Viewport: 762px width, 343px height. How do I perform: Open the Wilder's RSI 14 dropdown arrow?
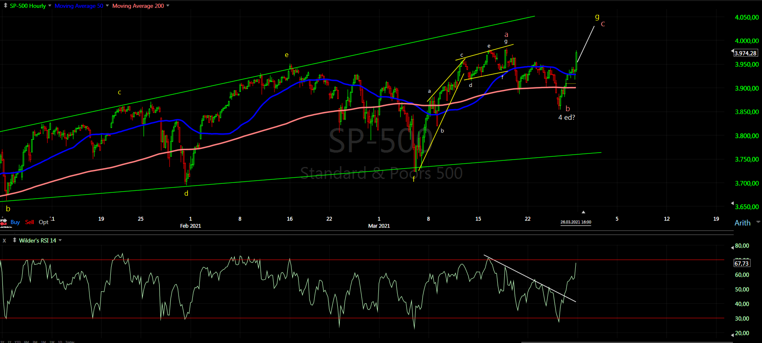point(60,240)
